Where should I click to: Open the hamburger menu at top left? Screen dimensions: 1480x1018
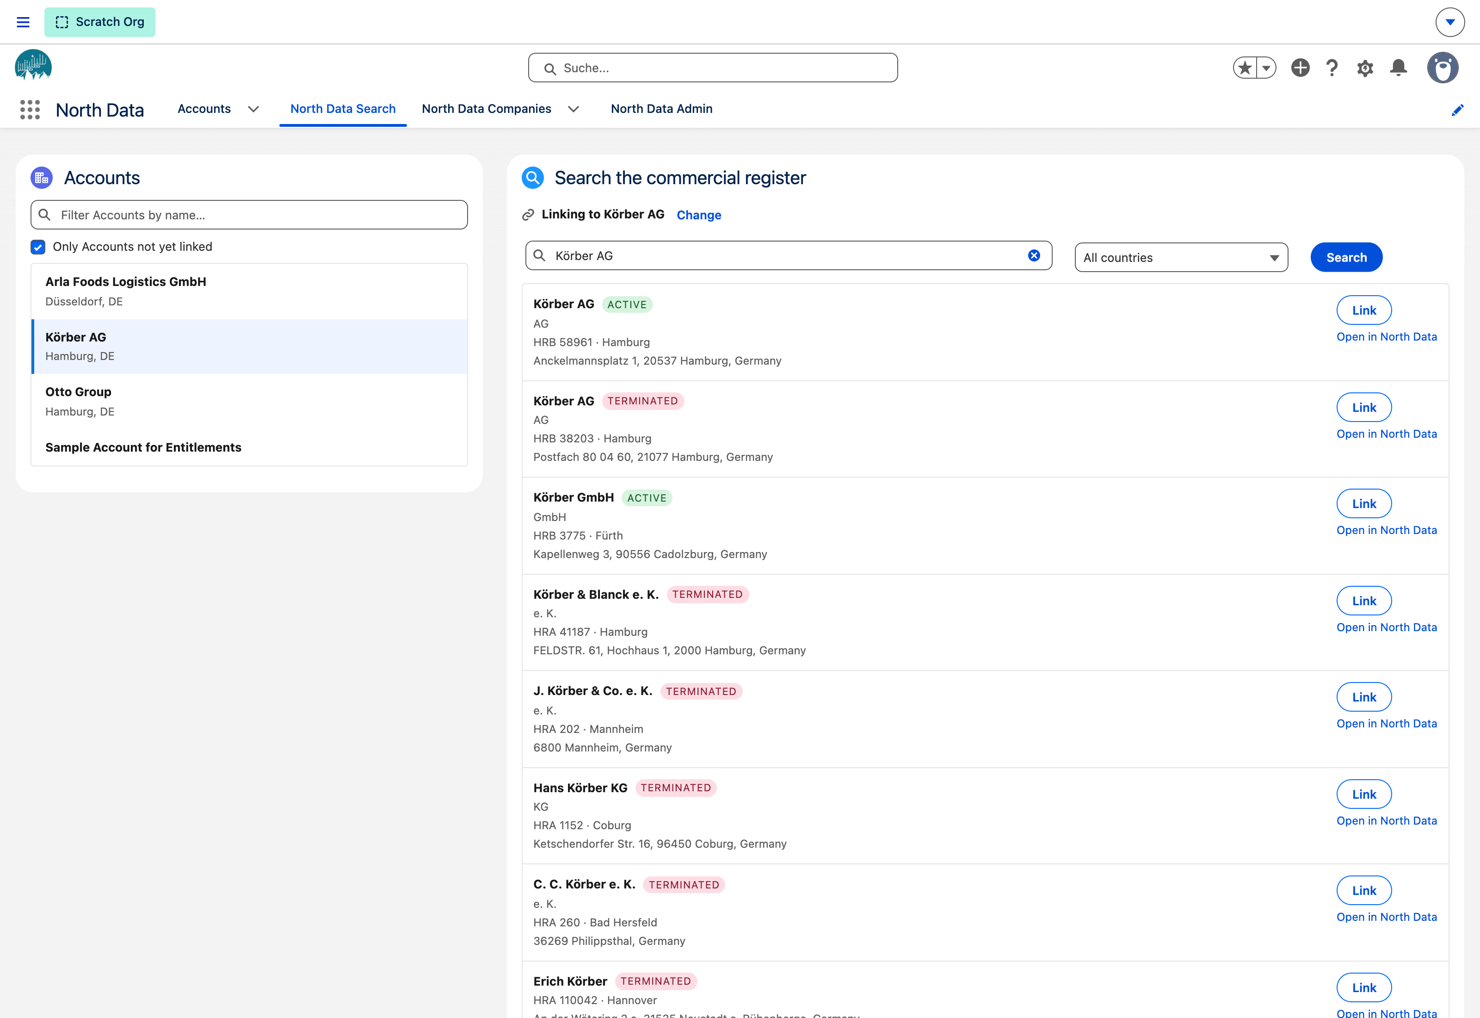[23, 22]
